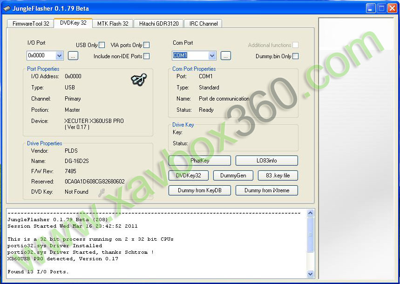The image size is (400, 284).
Task: Click the F/W Rev value 7485
Action: tap(70, 171)
